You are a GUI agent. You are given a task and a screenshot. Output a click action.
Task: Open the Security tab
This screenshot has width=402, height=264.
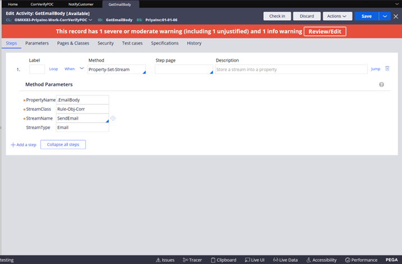tap(106, 43)
